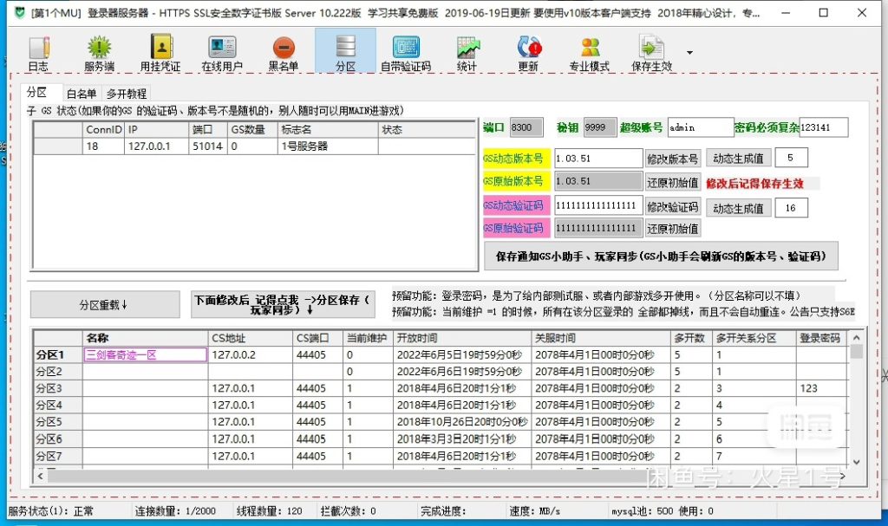Open the 自带验证码 captcha icon
This screenshot has width=888, height=526.
(x=405, y=53)
